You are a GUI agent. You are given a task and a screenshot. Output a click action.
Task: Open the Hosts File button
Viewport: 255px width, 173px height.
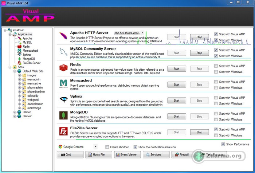(x=99, y=154)
